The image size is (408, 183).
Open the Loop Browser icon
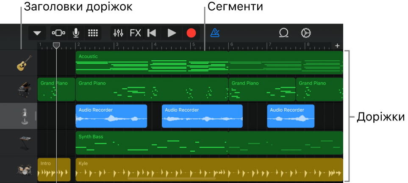pos(283,33)
